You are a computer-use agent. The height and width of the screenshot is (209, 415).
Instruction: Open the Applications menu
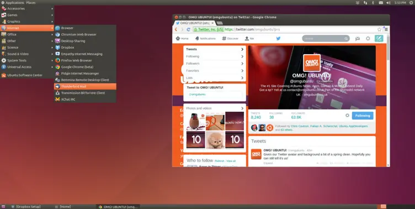(13, 3)
